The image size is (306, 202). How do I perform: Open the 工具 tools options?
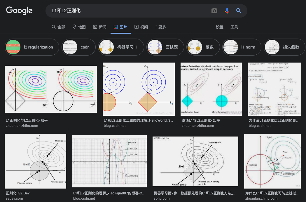pyautogui.click(x=234, y=27)
